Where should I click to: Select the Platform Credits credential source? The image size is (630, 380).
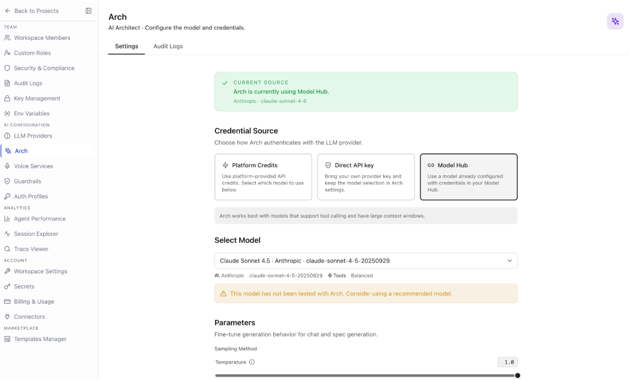(263, 177)
